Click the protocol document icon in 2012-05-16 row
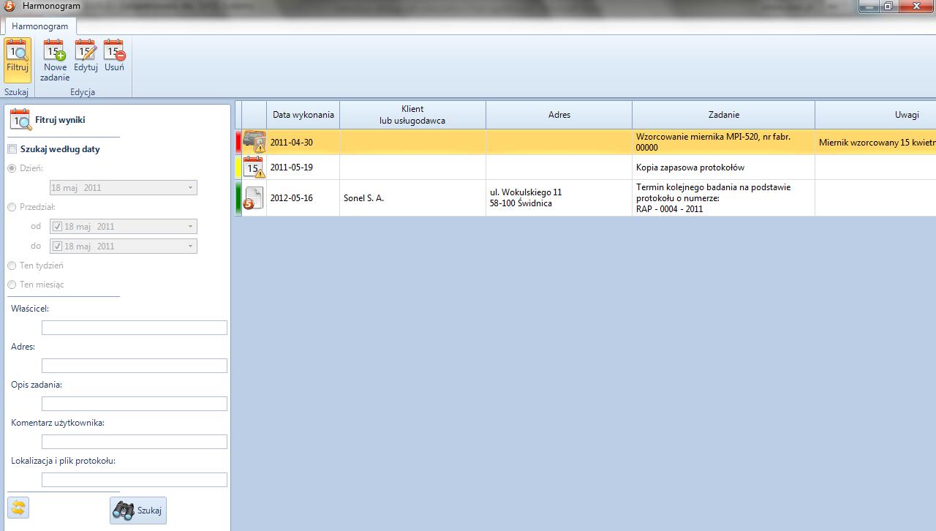Screen dimensions: 936x531 [254, 198]
